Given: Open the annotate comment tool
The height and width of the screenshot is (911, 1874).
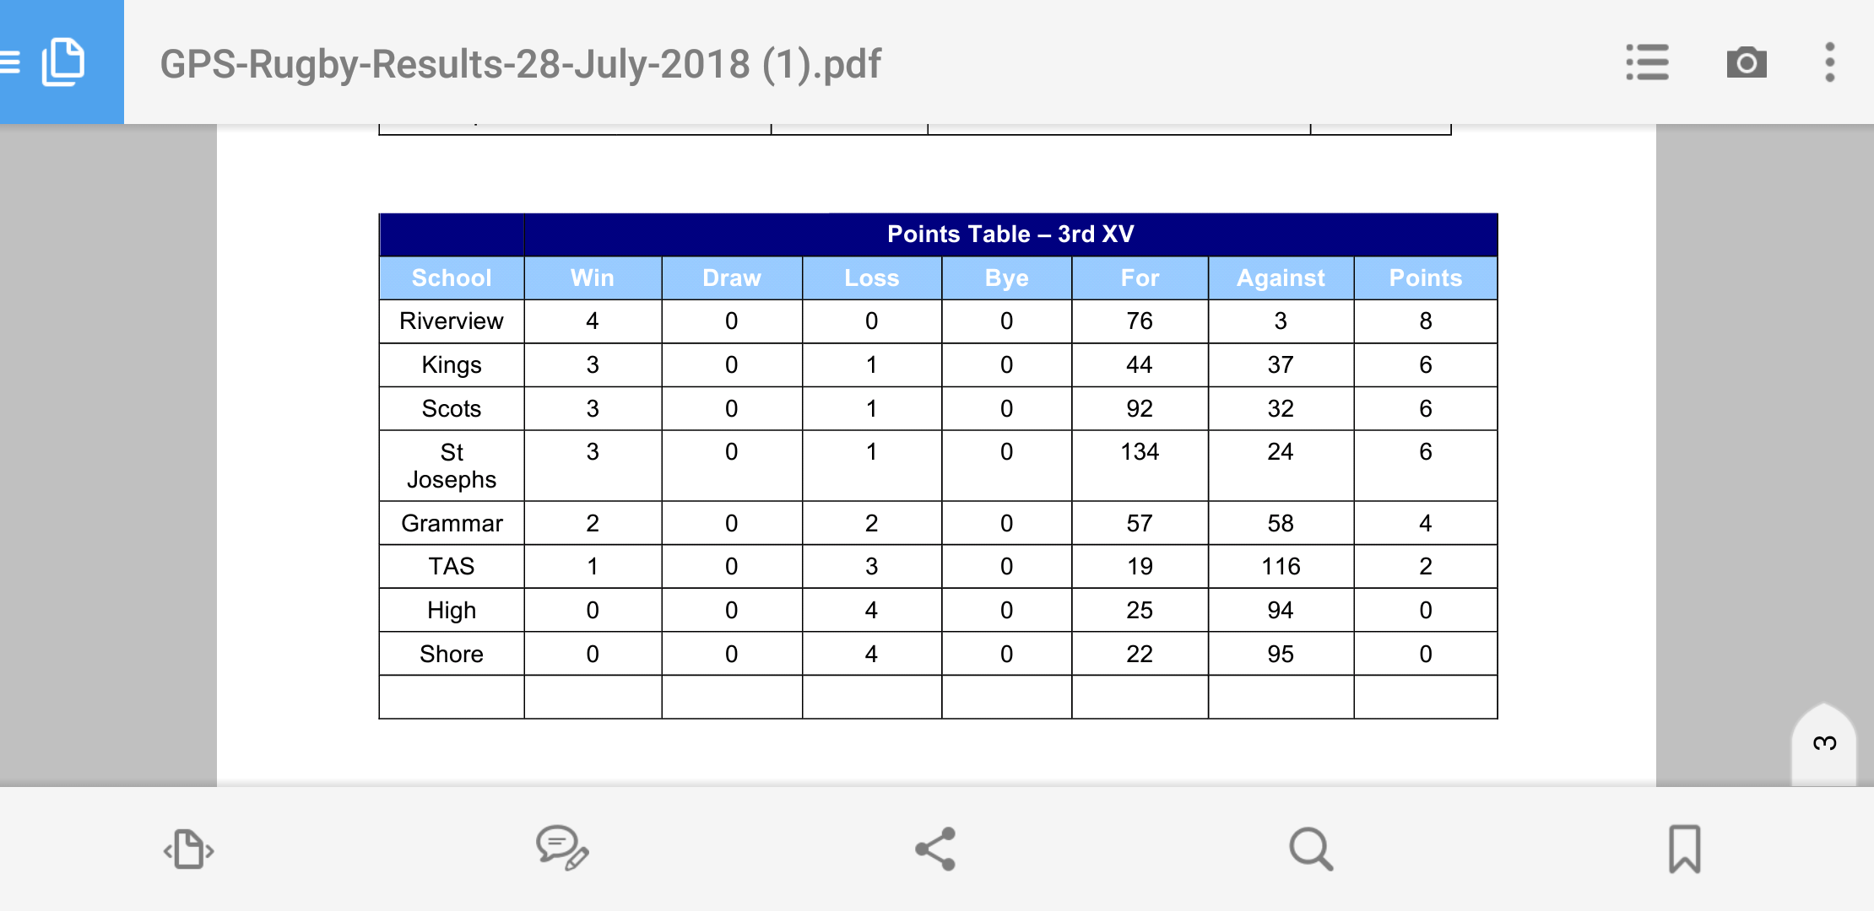Looking at the screenshot, I should coord(562,849).
